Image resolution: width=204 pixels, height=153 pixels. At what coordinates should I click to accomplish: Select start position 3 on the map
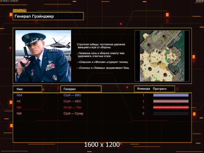tap(165, 75)
